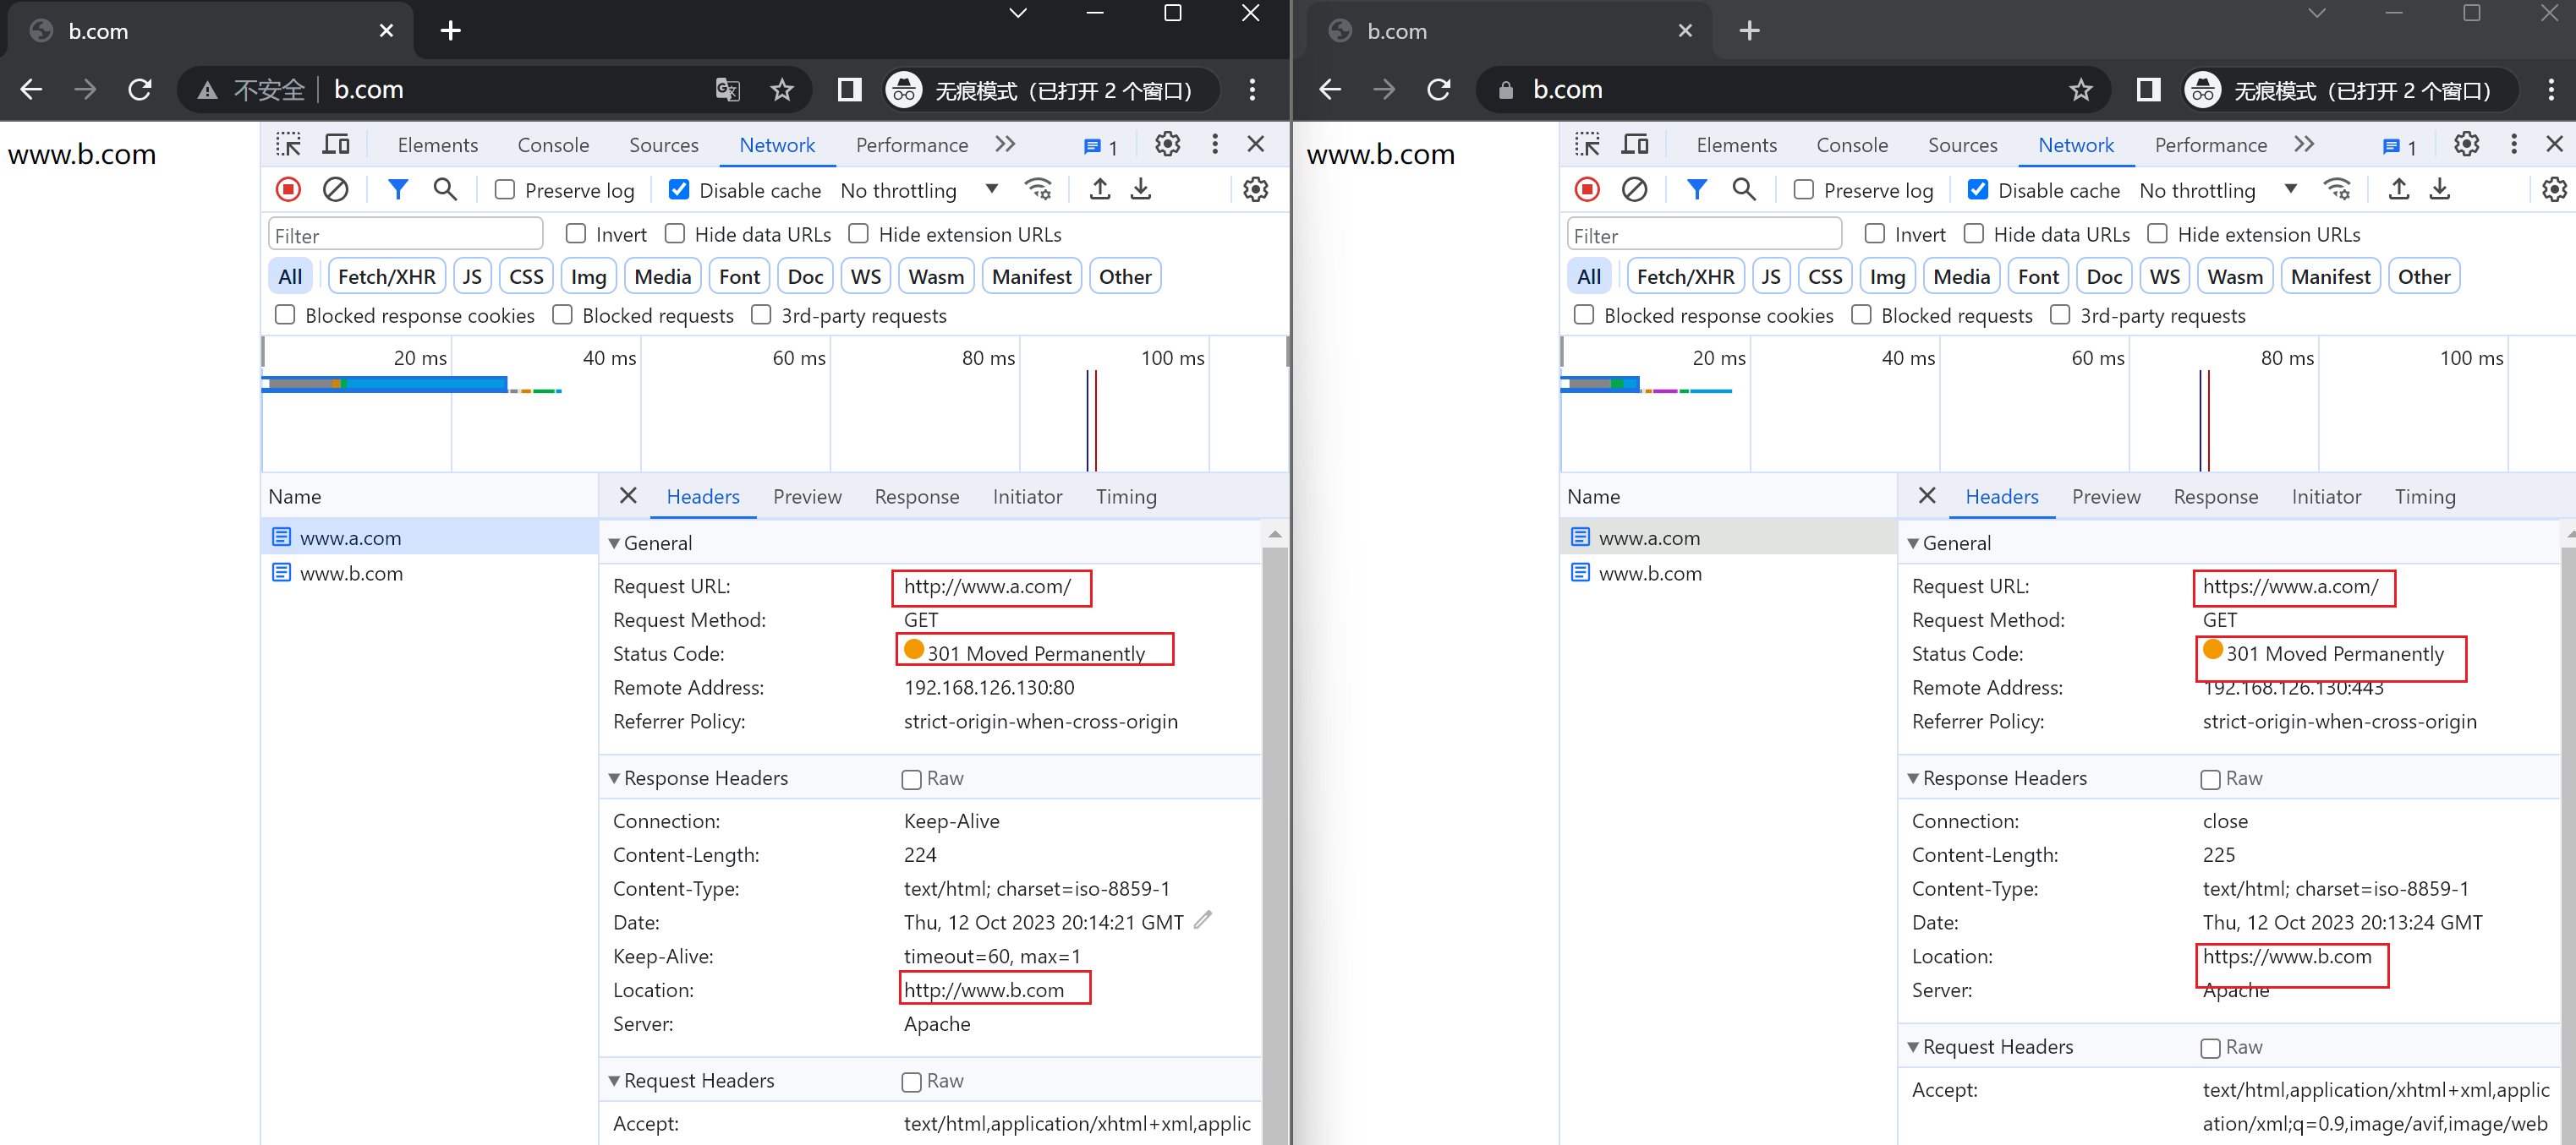The width and height of the screenshot is (2576, 1145).
Task: Select www.b.com request in right Name list
Action: [1649, 574]
